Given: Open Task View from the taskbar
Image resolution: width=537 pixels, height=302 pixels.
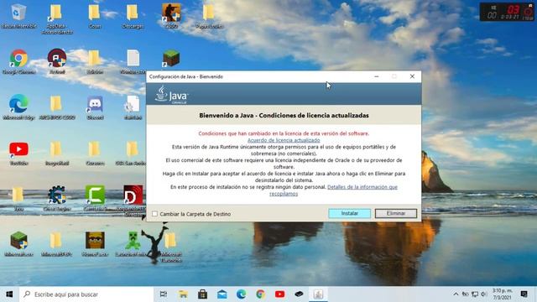Looking at the screenshot, I should coord(164,294).
